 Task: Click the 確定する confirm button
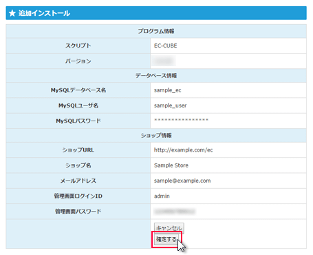pos(166,239)
